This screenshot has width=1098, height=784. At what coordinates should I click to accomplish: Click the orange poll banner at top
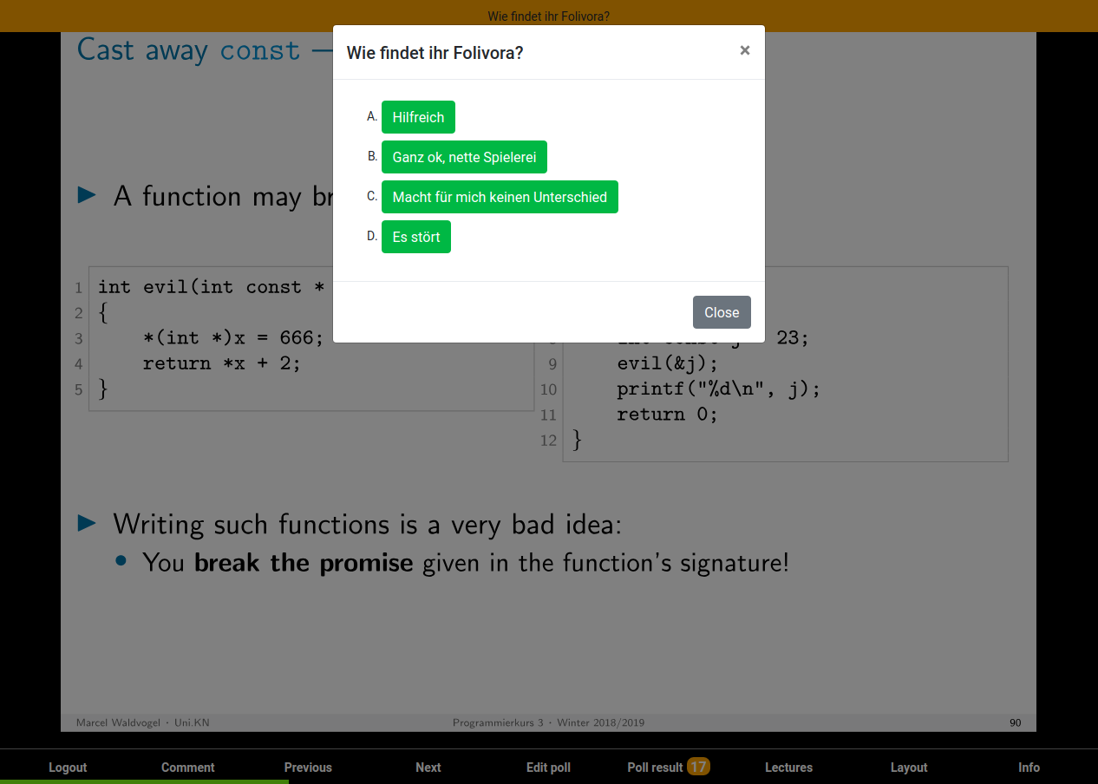pyautogui.click(x=548, y=16)
